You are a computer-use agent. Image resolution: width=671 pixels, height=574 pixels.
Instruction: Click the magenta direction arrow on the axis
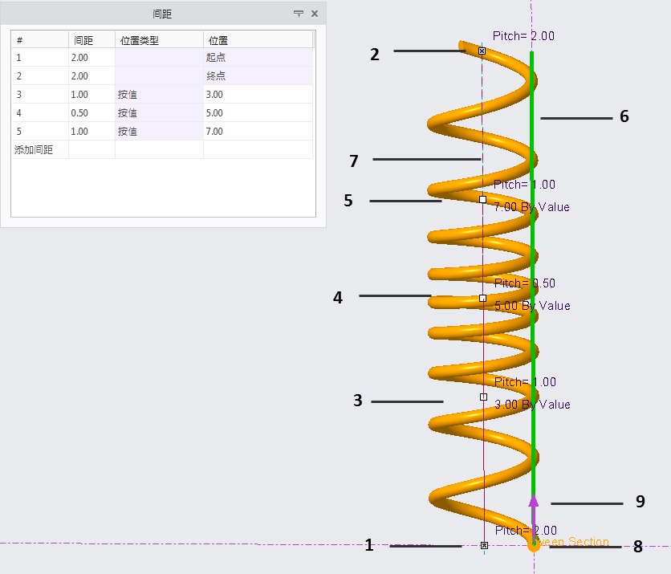tap(534, 503)
